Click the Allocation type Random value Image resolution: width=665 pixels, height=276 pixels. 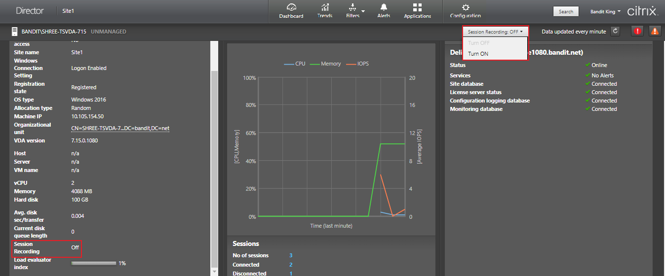[x=81, y=108]
